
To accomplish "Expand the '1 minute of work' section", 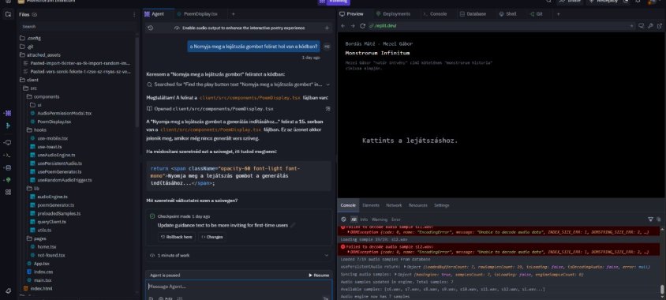I will pyautogui.click(x=326, y=255).
